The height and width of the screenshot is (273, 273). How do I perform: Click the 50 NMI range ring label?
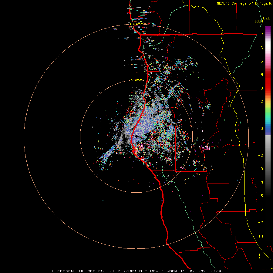click(x=136, y=80)
